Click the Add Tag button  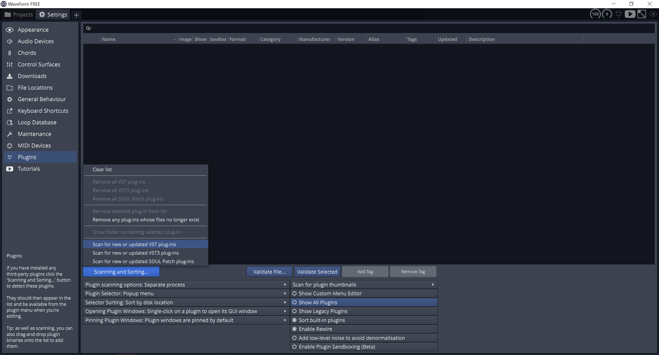click(365, 272)
